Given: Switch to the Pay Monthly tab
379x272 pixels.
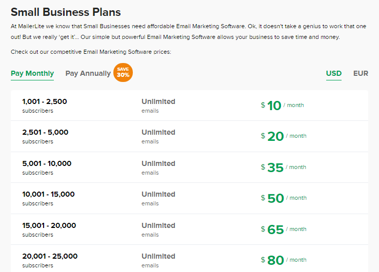Looking at the screenshot, I should [x=32, y=73].
